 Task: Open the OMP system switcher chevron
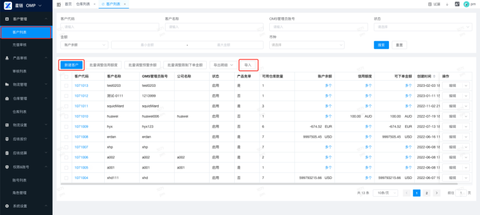click(40, 6)
